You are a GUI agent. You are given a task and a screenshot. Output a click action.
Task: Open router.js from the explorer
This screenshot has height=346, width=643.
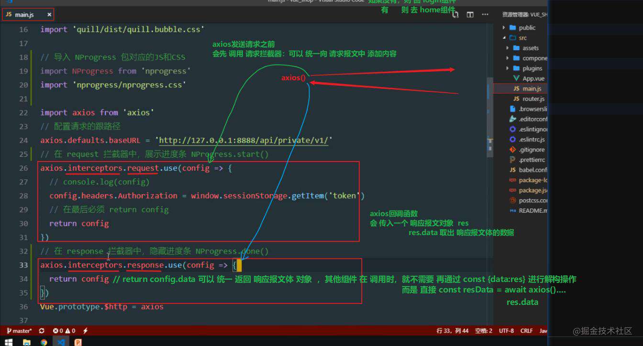pos(533,99)
